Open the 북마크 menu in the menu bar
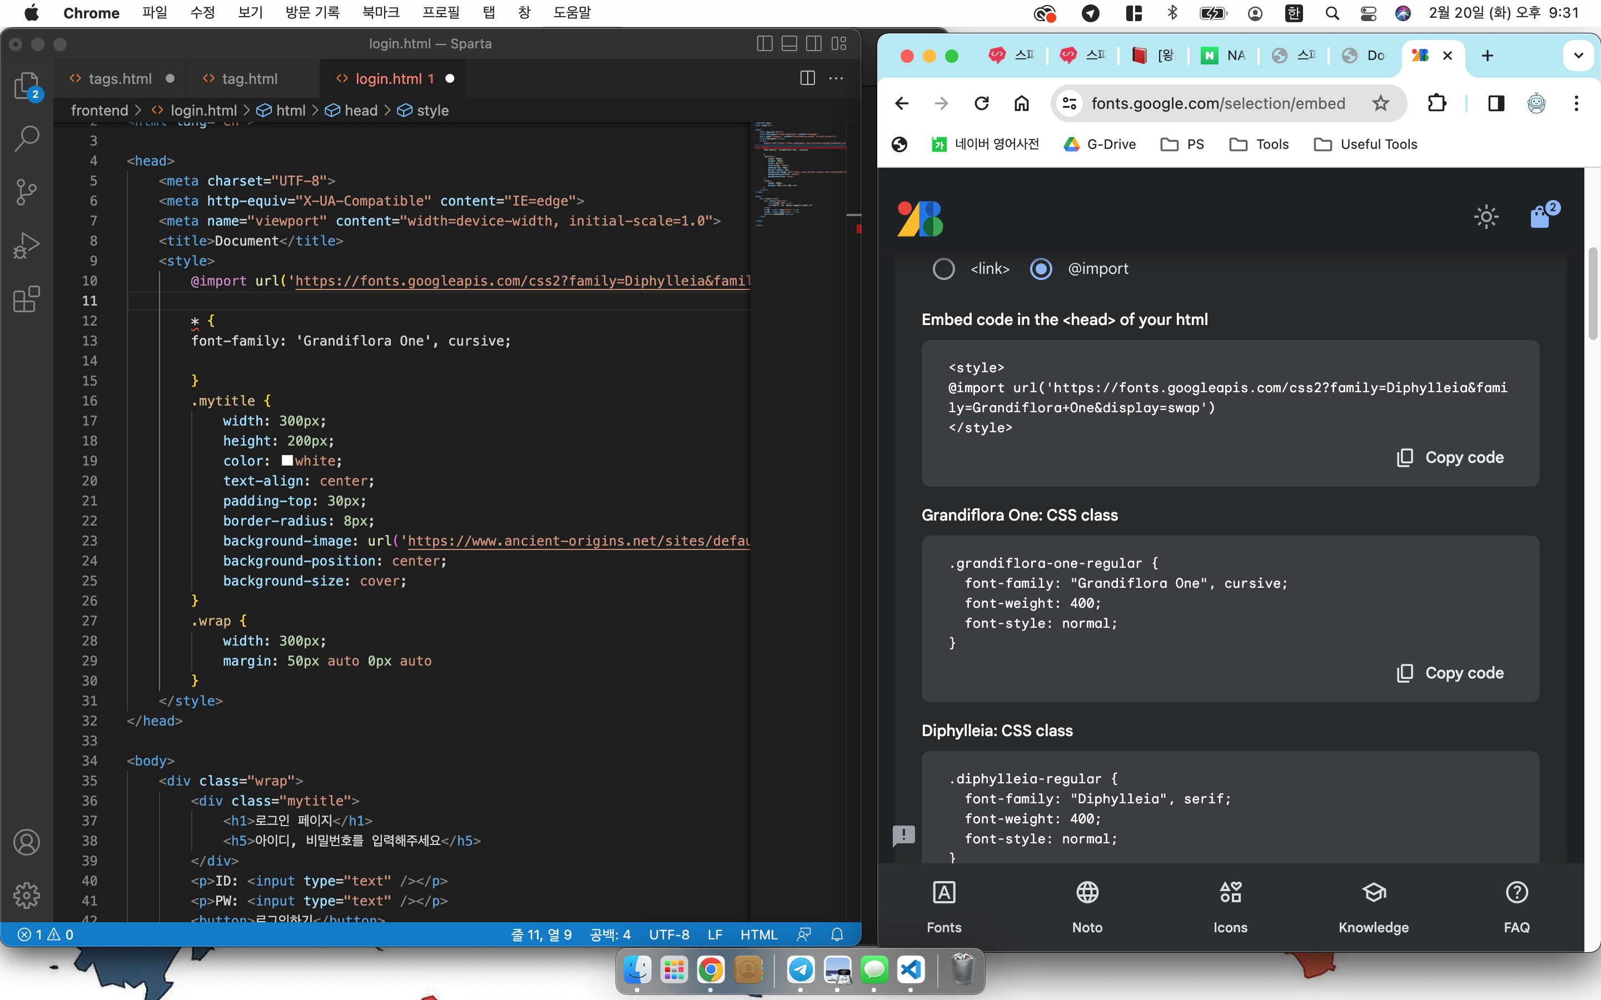1601x1000 pixels. pyautogui.click(x=381, y=13)
